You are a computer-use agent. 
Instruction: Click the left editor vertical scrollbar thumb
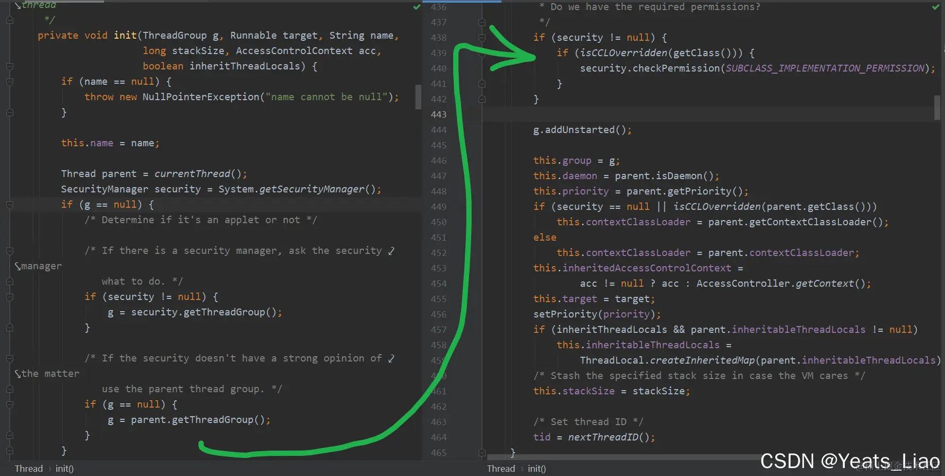point(418,97)
